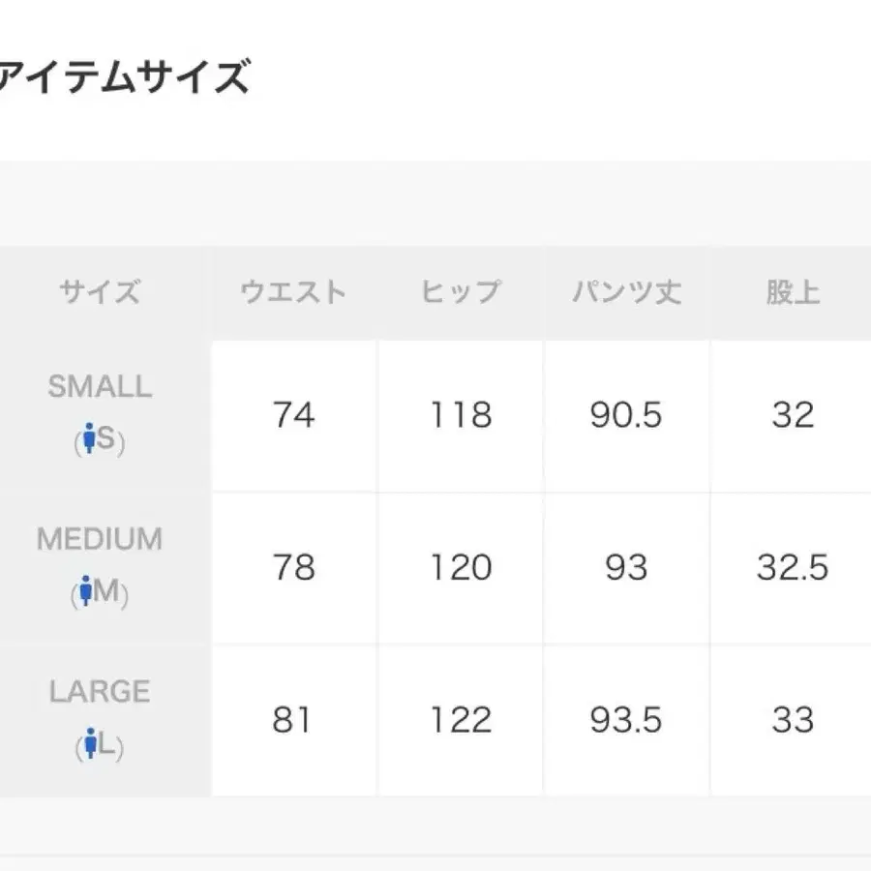Select the LARGE size row label

[100, 692]
